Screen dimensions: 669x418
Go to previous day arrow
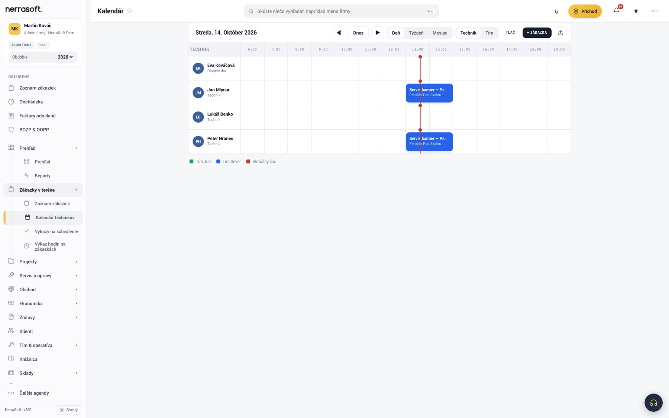tap(339, 33)
